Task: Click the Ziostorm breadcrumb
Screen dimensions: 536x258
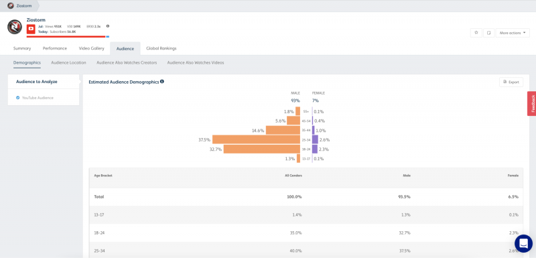Action: coord(20,6)
